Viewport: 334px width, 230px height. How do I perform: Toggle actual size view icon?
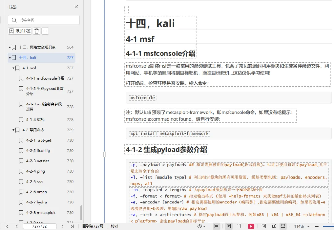tap(264, 226)
